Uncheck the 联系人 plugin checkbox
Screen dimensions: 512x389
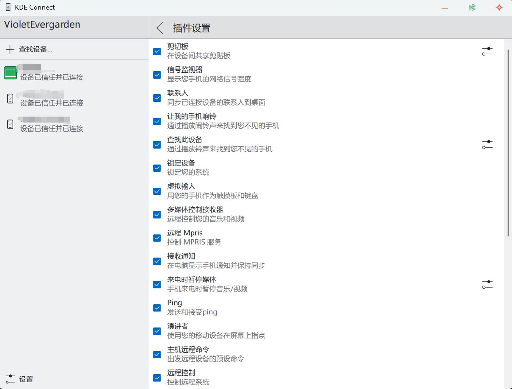click(x=158, y=98)
